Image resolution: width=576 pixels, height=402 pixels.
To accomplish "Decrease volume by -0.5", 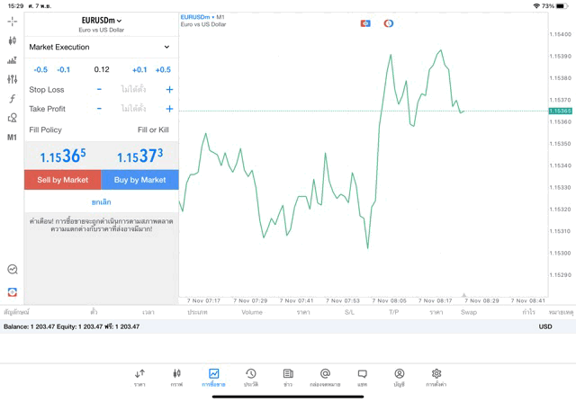I will (x=40, y=70).
